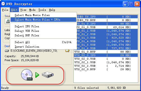Screen dimensions: 141x91
Task: Choose Select Main Movie Files
Action: tap(43, 15)
